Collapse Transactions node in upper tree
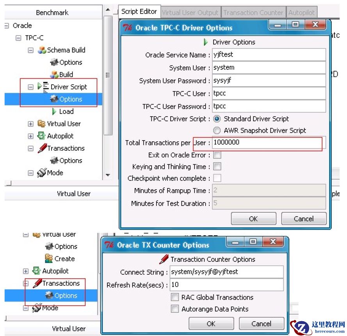Image resolution: width=347 pixels, height=336 pixels. [x=30, y=148]
